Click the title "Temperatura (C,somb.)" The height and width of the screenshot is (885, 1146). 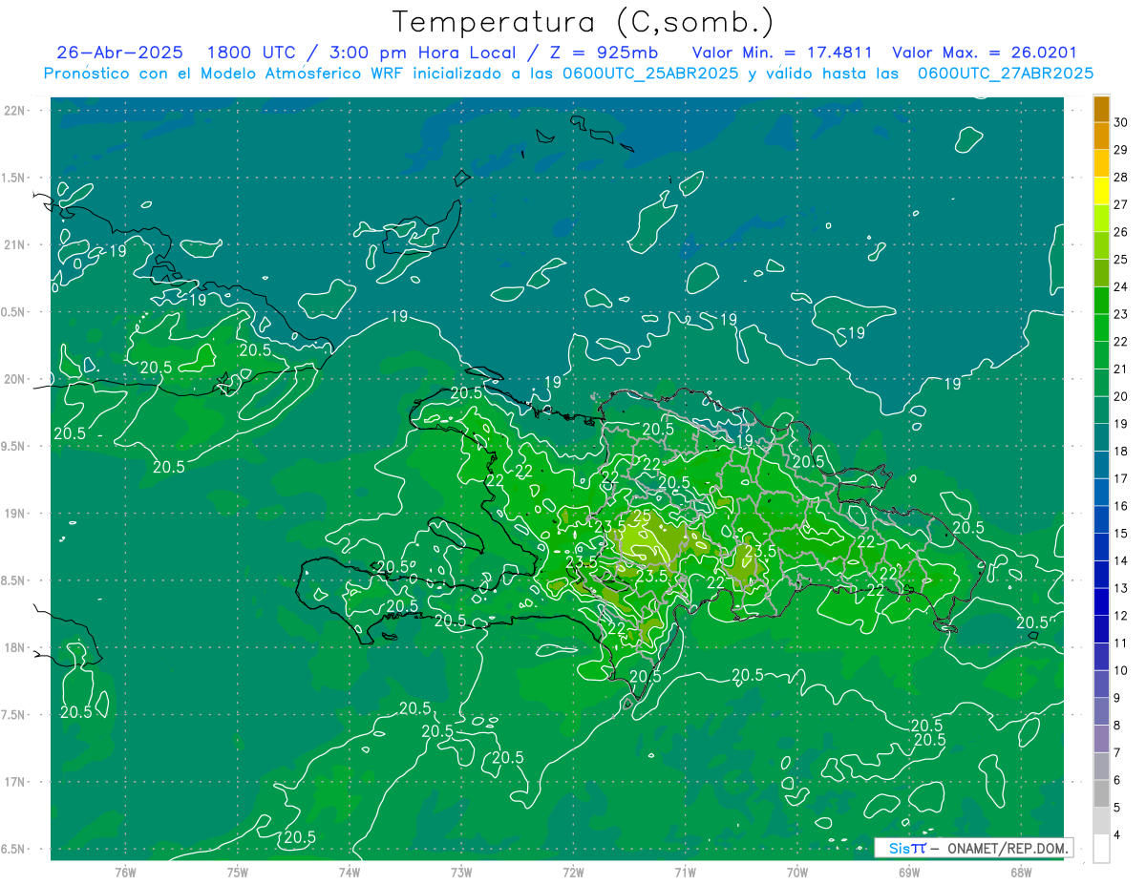click(584, 22)
